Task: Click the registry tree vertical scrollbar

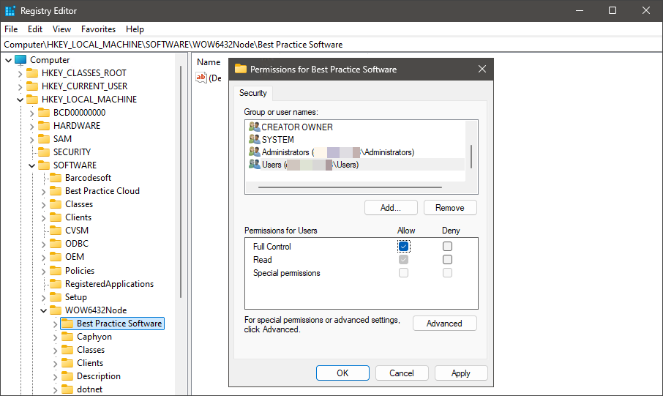Action: (x=181, y=182)
